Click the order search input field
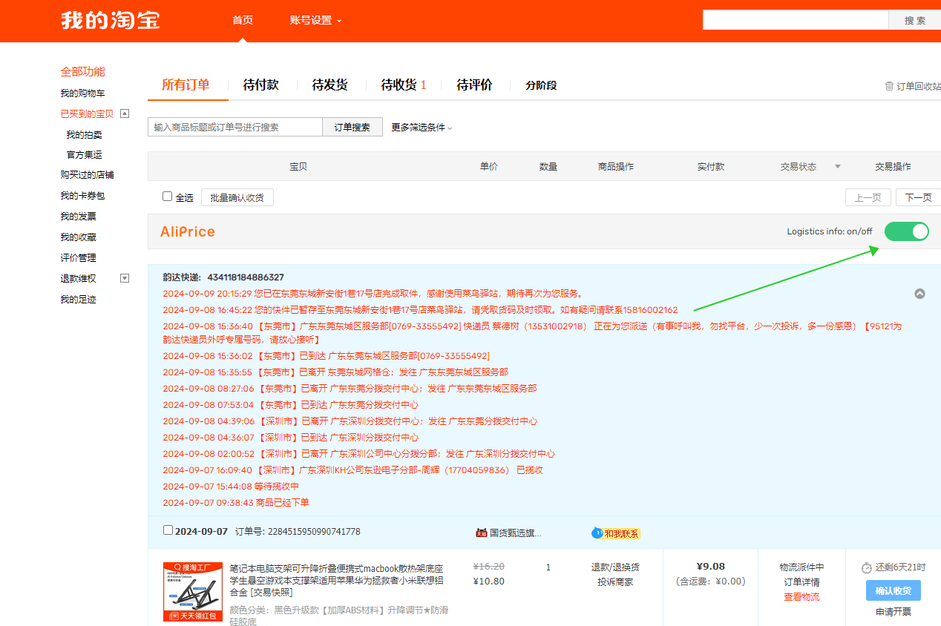The image size is (941, 626). [x=235, y=127]
